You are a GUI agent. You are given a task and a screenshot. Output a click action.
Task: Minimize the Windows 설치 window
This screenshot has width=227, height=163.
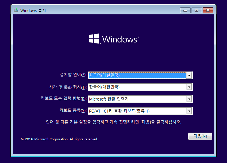point(185,10)
